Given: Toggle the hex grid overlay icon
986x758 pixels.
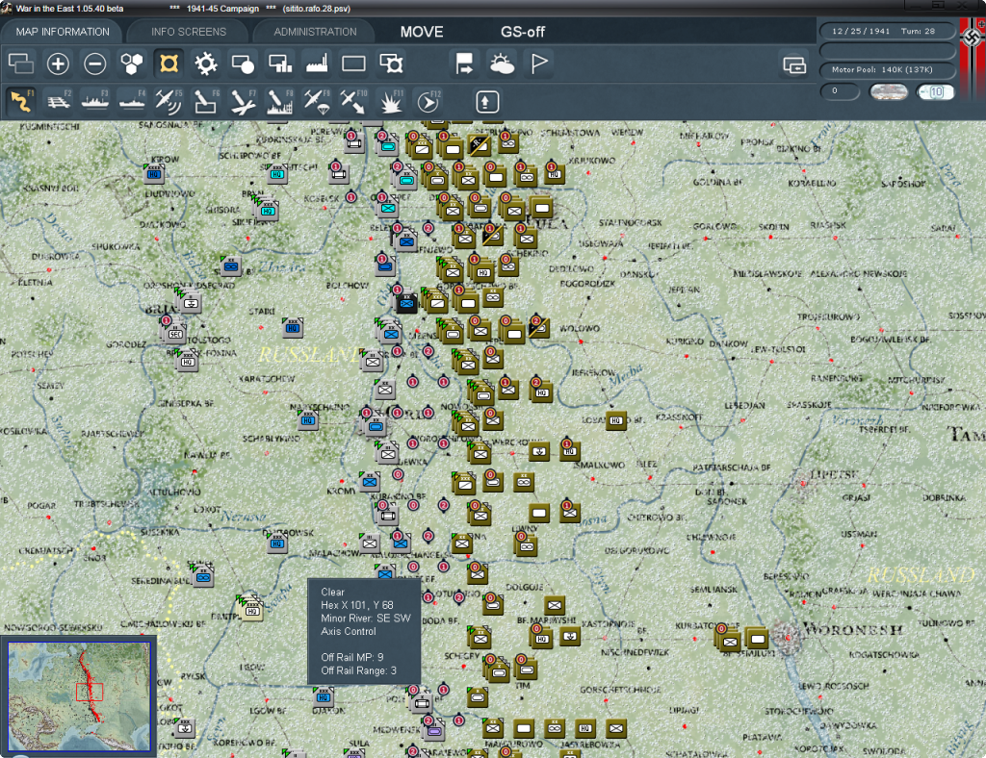Looking at the screenshot, I should 131,63.
